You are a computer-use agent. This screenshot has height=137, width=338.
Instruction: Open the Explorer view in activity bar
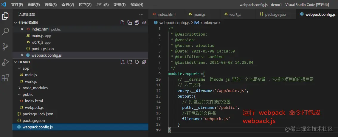coord(5,16)
